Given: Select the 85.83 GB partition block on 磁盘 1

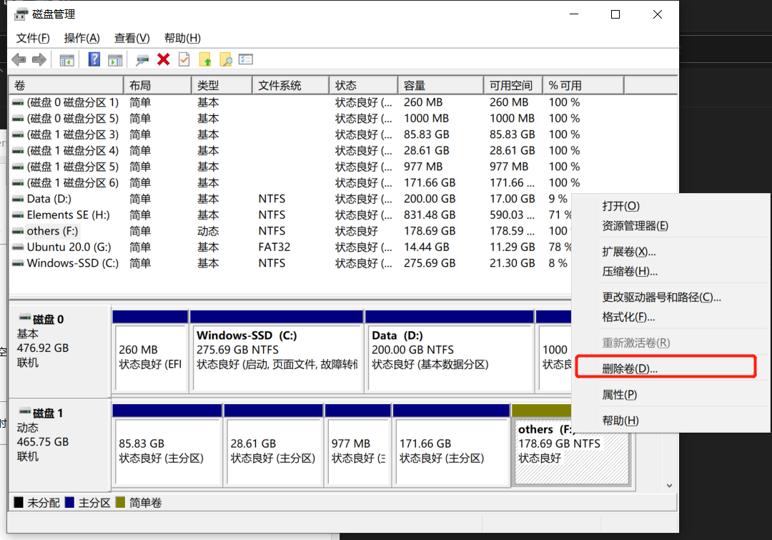Looking at the screenshot, I should click(167, 445).
